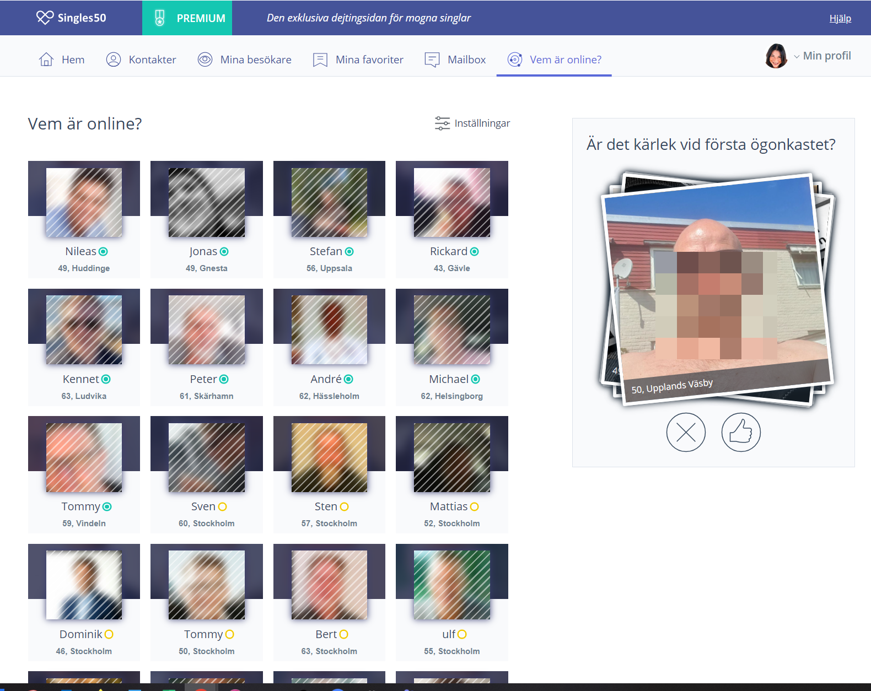Click the Mina besökare eye icon

coord(205,60)
